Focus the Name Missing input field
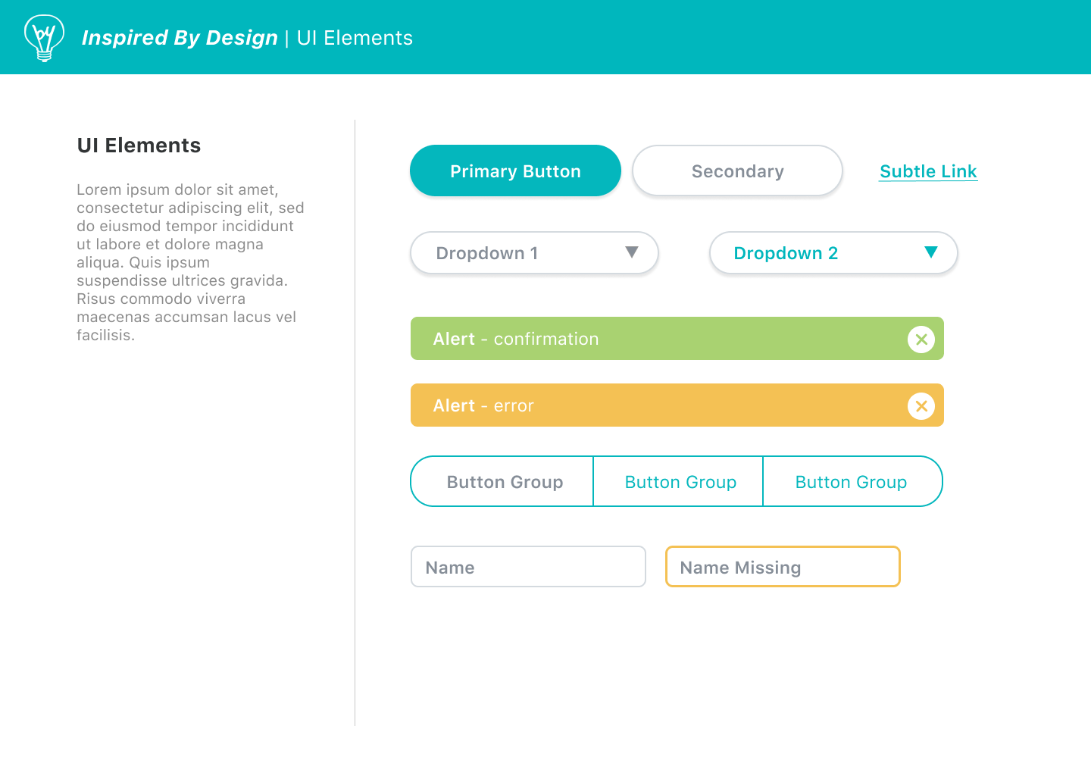 tap(783, 567)
